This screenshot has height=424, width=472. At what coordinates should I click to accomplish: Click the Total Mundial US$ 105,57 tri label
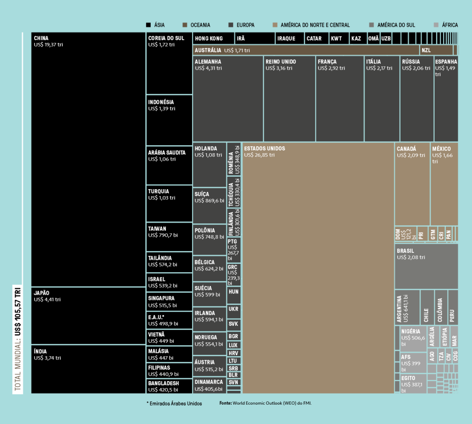(18, 339)
